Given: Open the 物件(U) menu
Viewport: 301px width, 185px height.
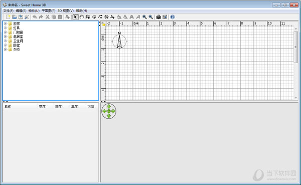Looking at the screenshot, I should [x=34, y=11].
